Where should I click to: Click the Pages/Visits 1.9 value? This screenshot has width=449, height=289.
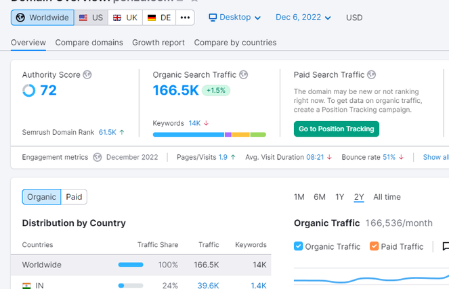[x=223, y=157]
